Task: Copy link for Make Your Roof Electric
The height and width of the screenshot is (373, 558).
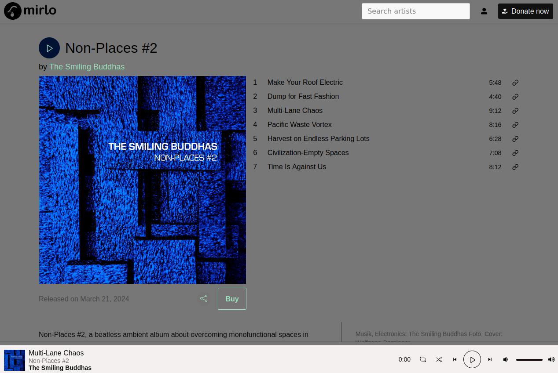Action: [515, 83]
